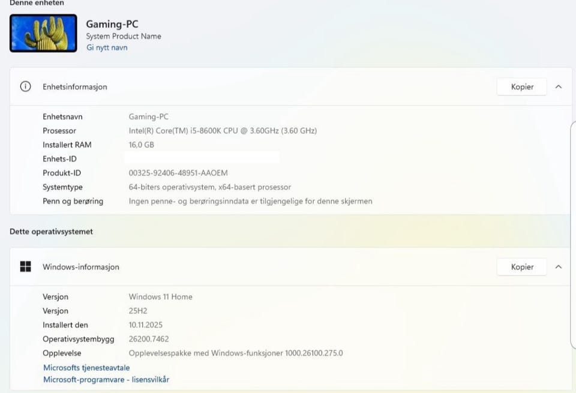
Task: Click the Enhetsinformasjon section title
Action: point(75,86)
